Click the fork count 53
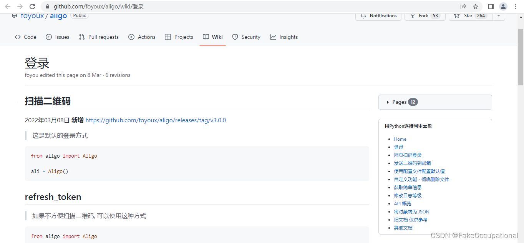This screenshot has width=524, height=243. pos(435,16)
